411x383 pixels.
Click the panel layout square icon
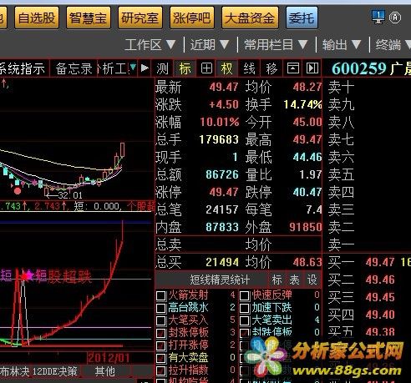(x=293, y=68)
